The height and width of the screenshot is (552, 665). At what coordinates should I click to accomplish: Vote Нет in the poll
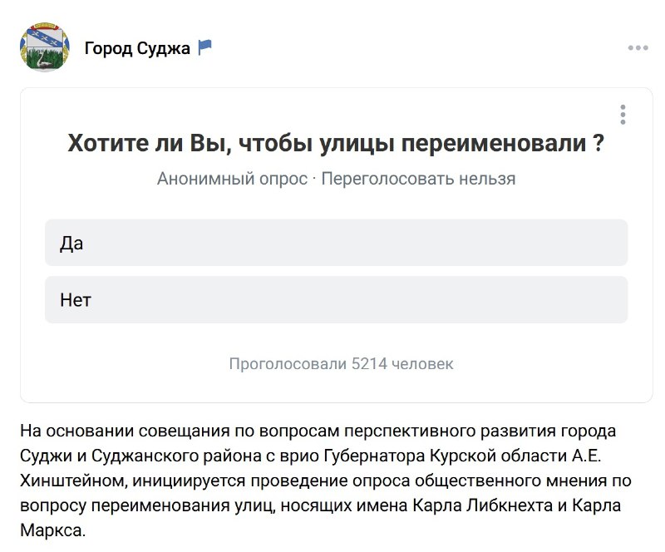(337, 299)
